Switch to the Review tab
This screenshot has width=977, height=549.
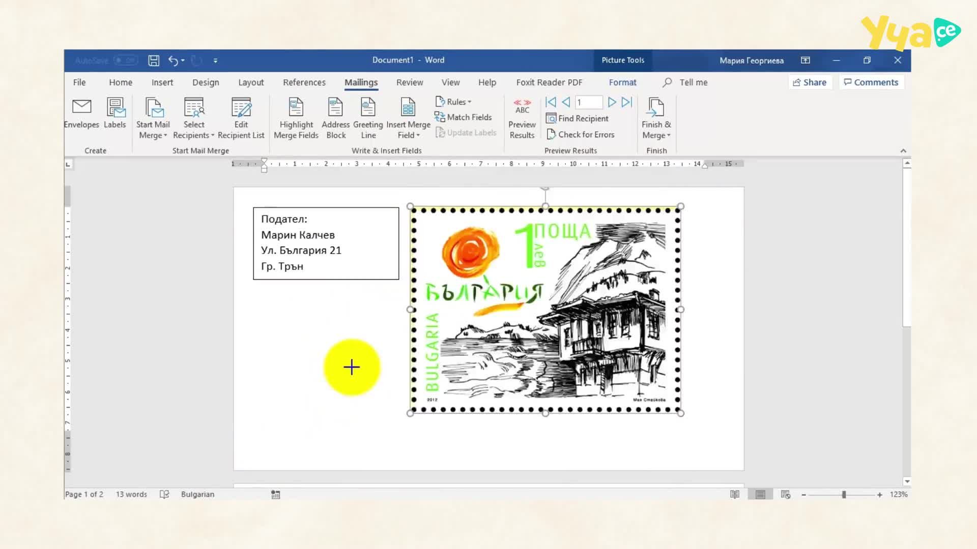click(410, 82)
